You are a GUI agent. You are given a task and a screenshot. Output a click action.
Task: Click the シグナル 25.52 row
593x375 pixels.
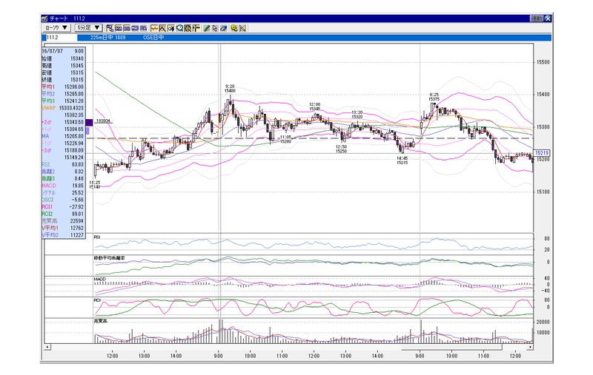(63, 192)
